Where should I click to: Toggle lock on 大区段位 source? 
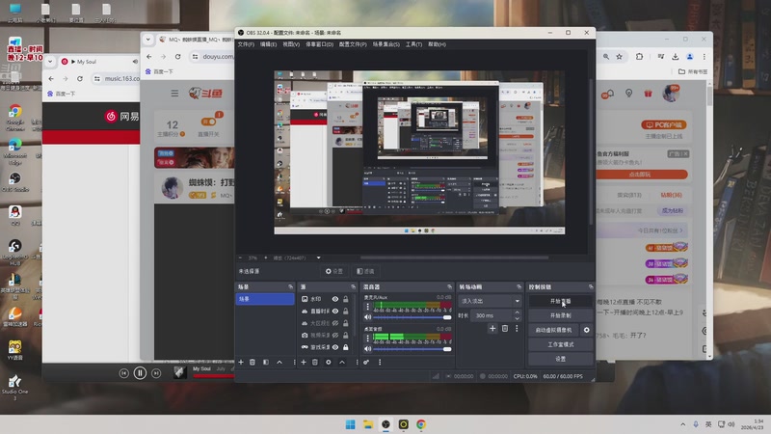[x=346, y=323]
